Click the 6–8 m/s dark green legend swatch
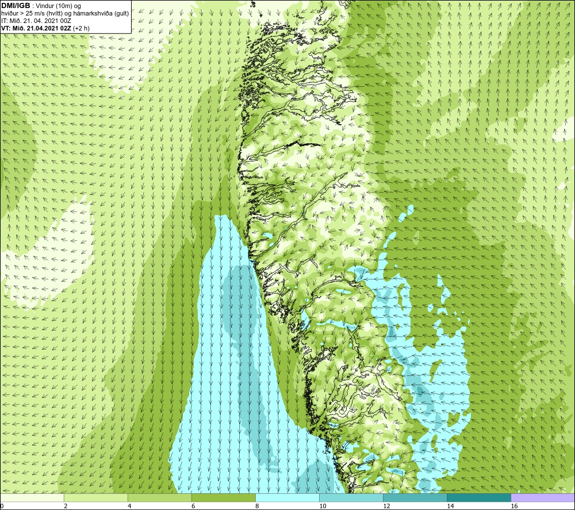575x510 pixels. tap(223, 497)
